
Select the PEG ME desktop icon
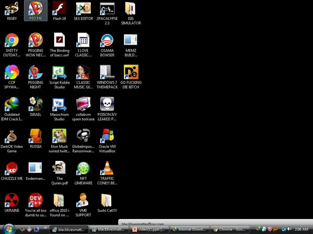[36, 11]
